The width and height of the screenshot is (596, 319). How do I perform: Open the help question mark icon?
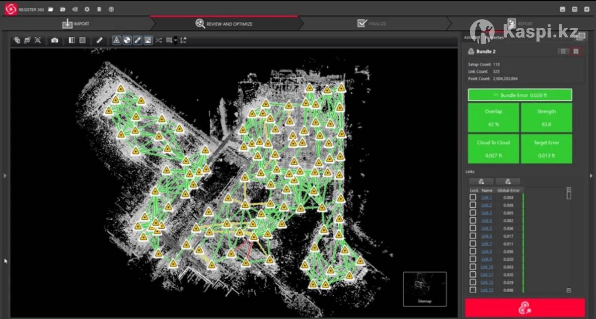[111, 9]
